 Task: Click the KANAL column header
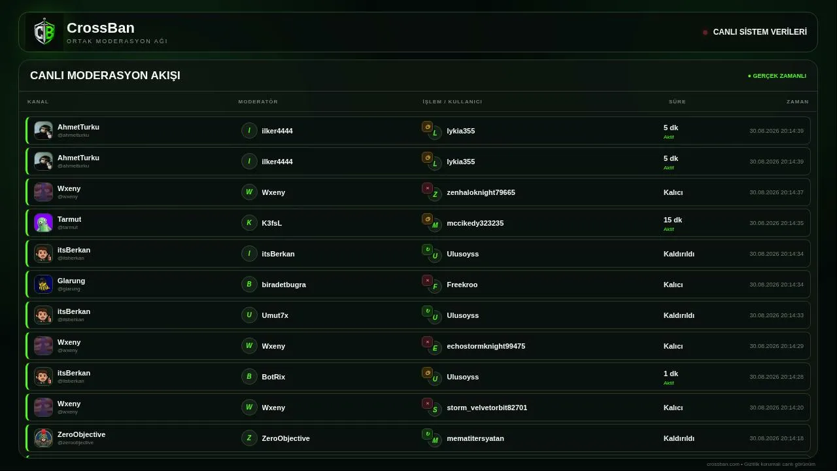[38, 102]
